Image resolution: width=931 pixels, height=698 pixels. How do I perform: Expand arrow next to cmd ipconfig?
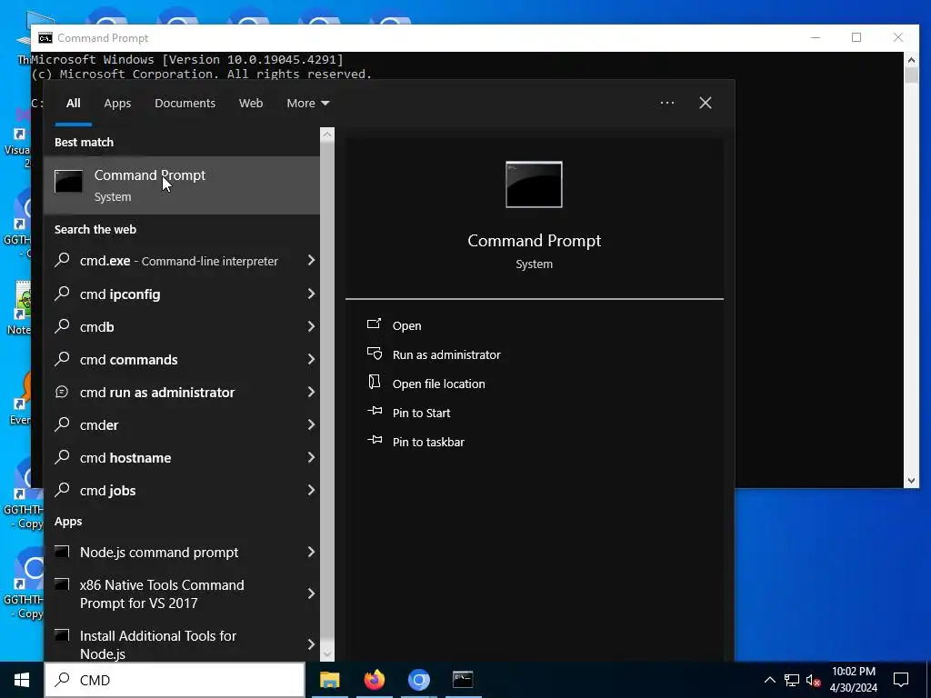click(311, 294)
